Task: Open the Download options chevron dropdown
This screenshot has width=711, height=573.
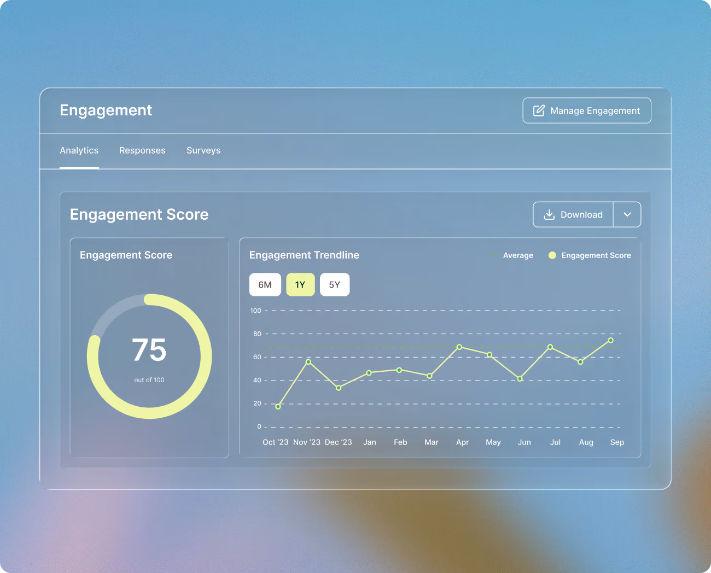Action: point(627,214)
